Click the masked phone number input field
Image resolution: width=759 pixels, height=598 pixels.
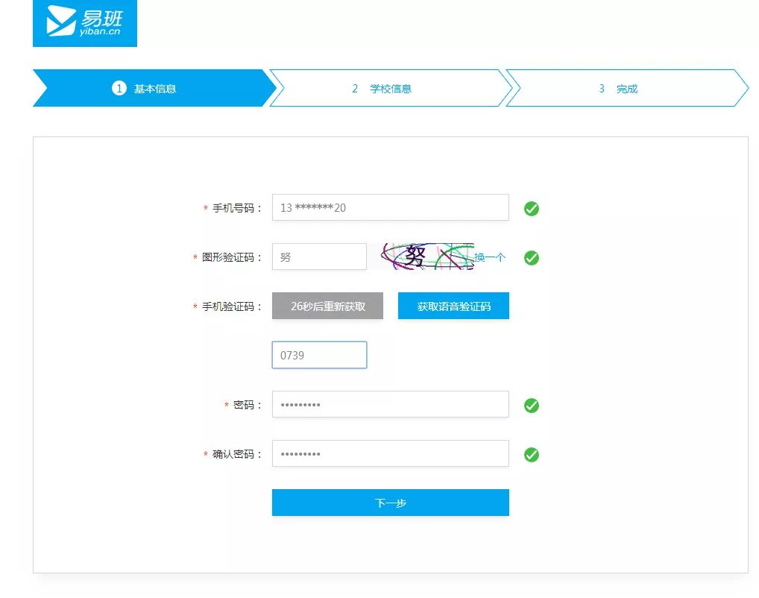point(390,207)
